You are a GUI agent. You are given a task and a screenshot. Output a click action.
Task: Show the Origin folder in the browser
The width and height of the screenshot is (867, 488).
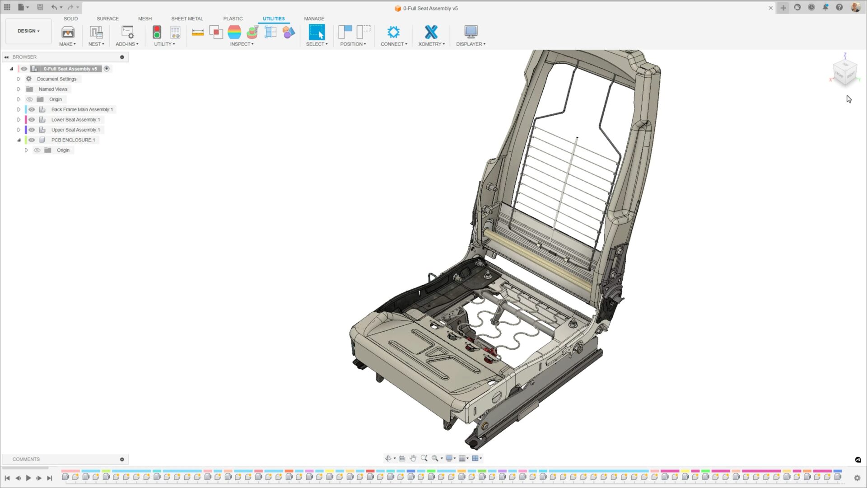click(29, 99)
